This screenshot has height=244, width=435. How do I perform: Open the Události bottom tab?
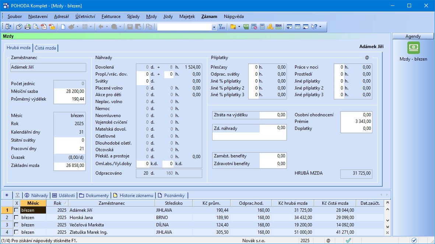tap(63, 195)
